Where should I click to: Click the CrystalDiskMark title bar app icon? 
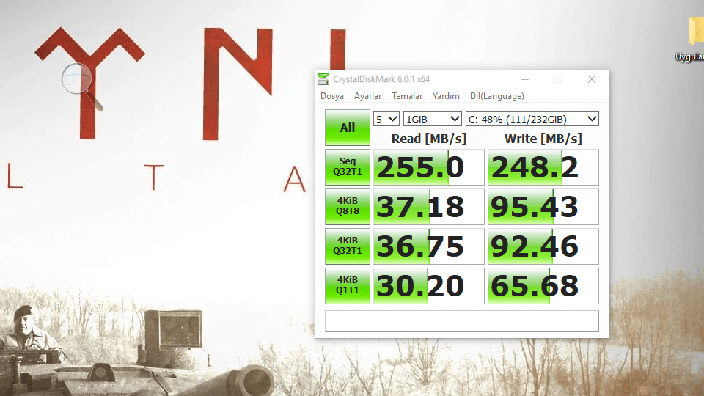tap(323, 79)
